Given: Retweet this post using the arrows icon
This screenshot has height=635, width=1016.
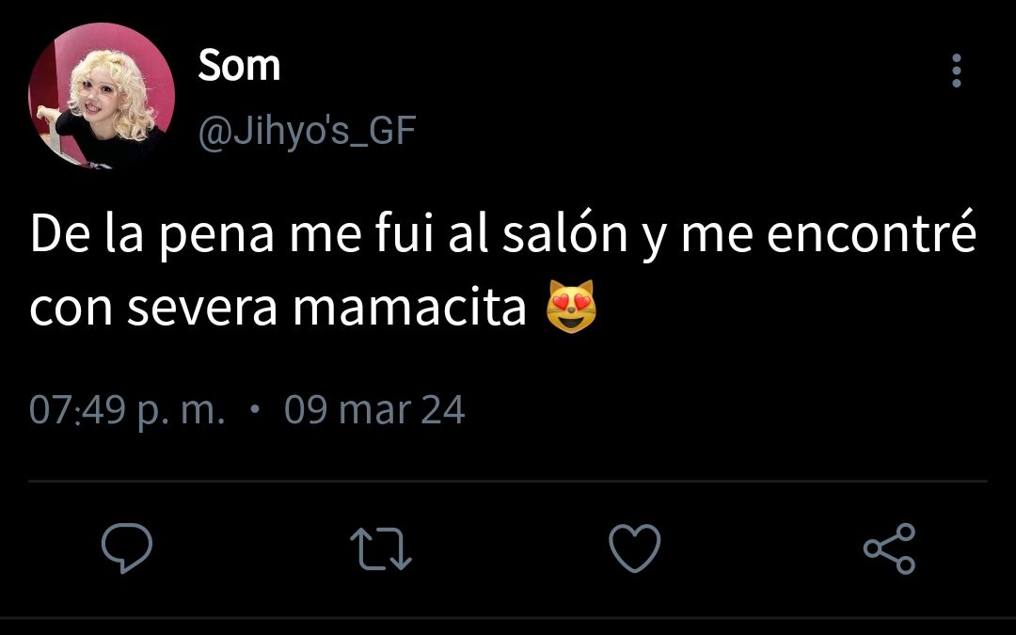Looking at the screenshot, I should tap(381, 548).
